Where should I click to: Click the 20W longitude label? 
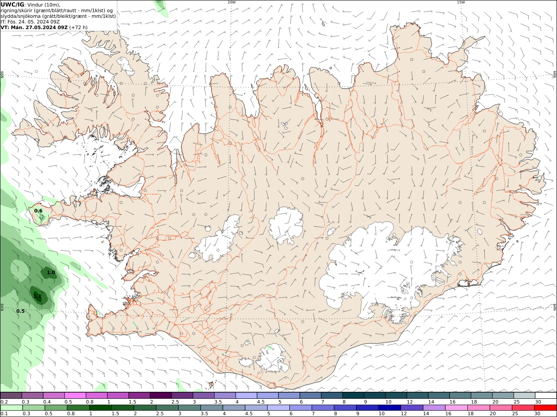coord(232,2)
